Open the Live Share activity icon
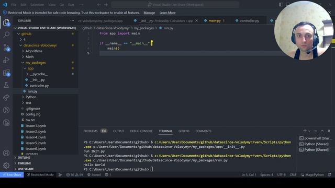Image resolution: width=335 pixels, height=188 pixels. point(6,98)
